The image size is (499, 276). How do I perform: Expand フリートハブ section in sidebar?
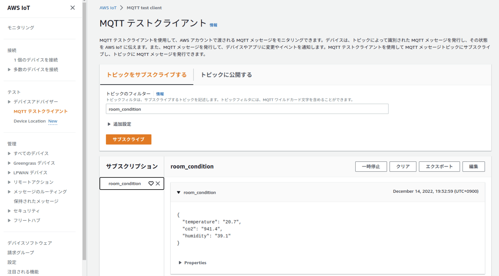coord(9,221)
